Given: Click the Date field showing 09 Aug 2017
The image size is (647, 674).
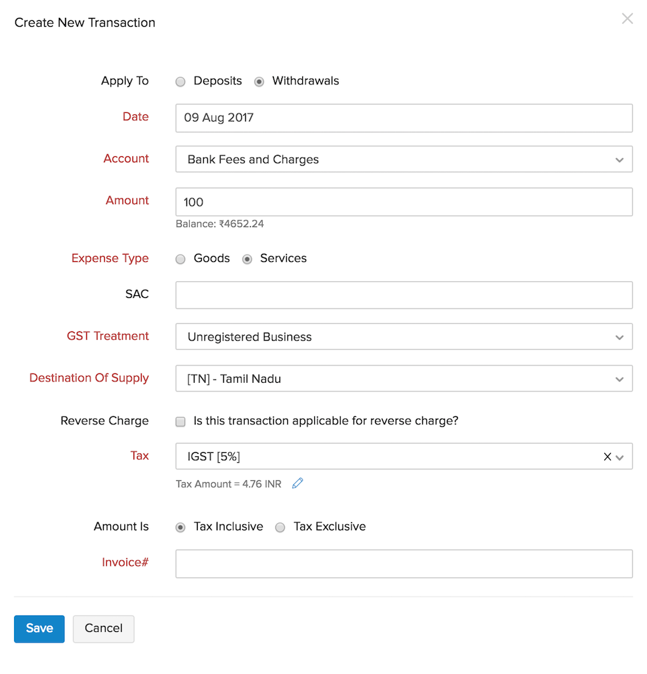Looking at the screenshot, I should (404, 118).
